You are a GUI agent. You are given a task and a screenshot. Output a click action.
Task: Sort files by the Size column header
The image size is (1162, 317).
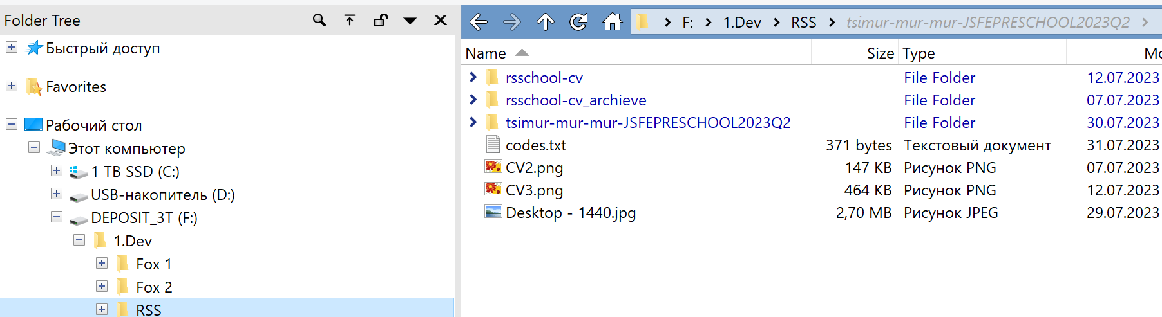pyautogui.click(x=880, y=53)
